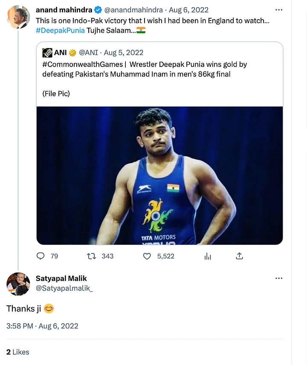This screenshot has width=307, height=365.
Task: Open Satyapal Malik's profile name
Action: tap(61, 279)
